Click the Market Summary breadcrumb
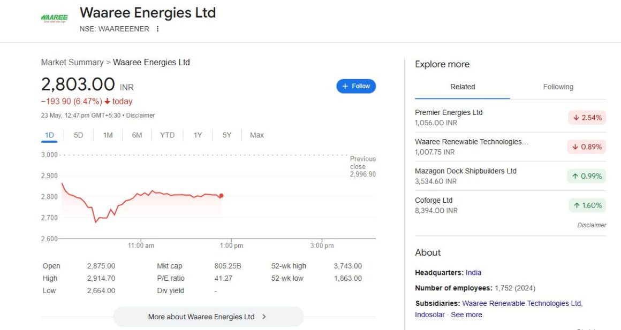Viewport: 621px width, 330px height. coord(72,63)
